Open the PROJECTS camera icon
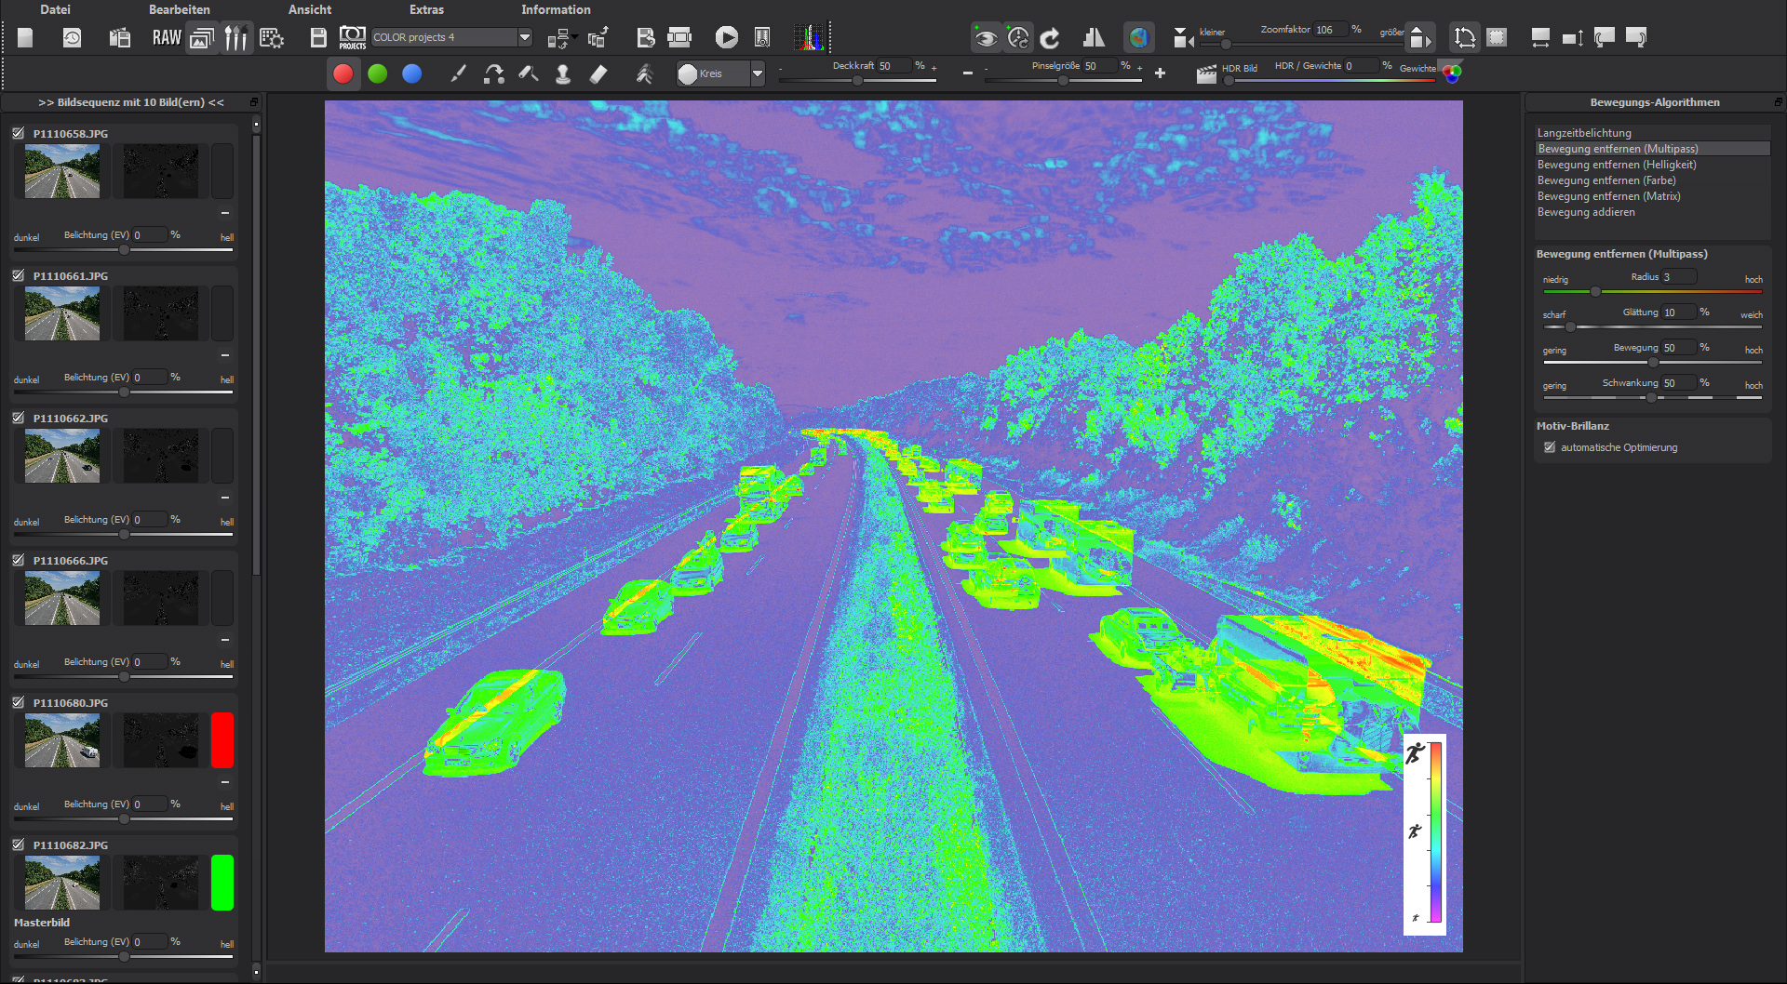This screenshot has height=984, width=1787. coord(352,37)
